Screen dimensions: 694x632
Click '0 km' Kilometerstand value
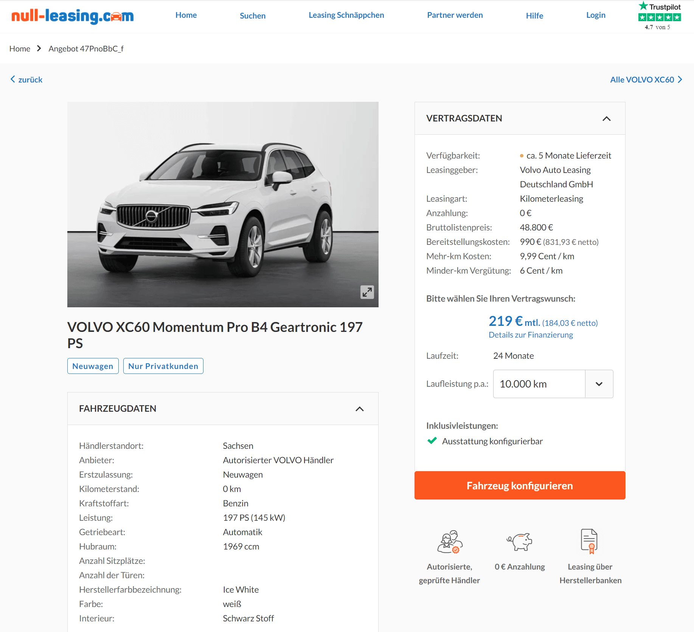coord(232,489)
